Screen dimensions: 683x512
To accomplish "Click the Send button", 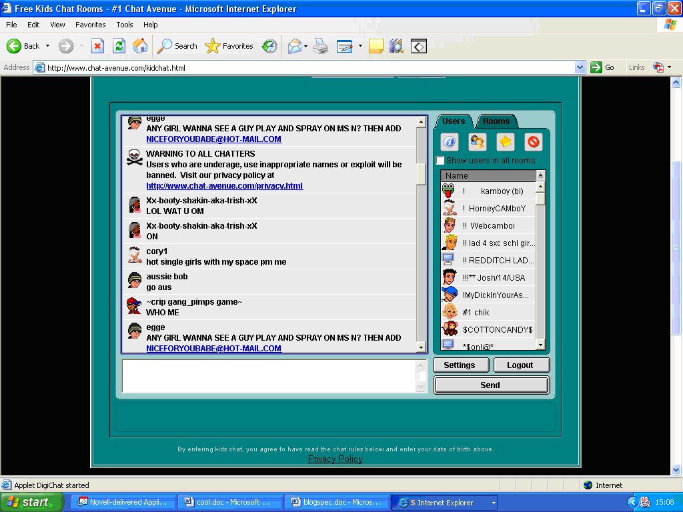I will [x=492, y=385].
